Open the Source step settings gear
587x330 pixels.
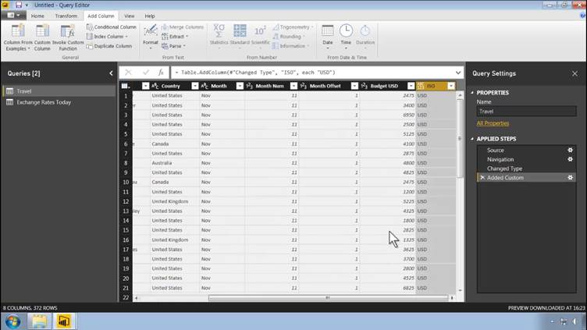pos(571,150)
